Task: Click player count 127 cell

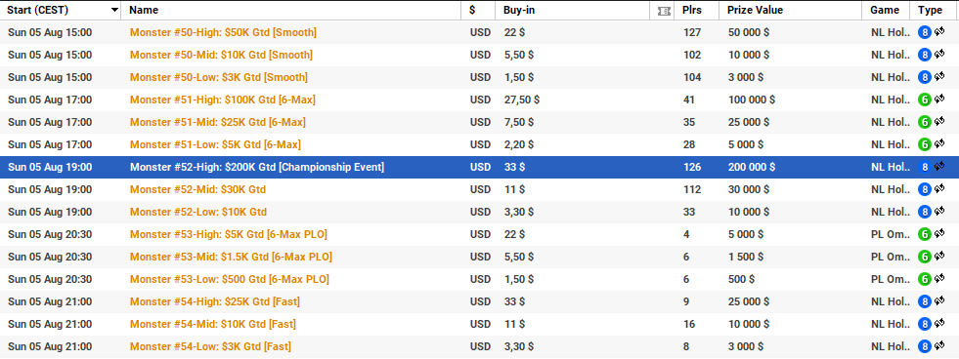Action: tap(692, 32)
